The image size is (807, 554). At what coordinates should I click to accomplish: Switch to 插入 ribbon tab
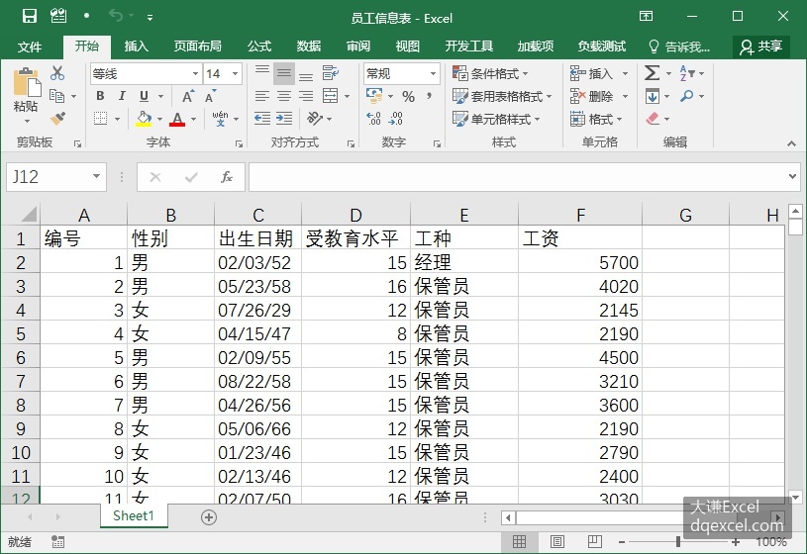point(137,46)
